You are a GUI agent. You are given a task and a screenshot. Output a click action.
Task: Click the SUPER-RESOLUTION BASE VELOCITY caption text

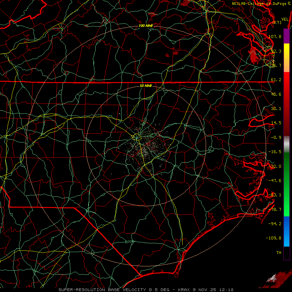[x=102, y=290]
